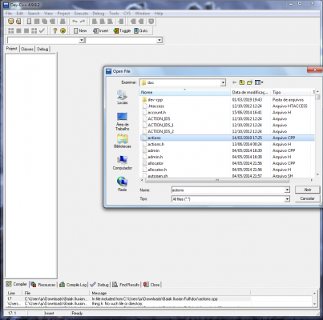Select the dev-cpp folder in file list
The height and width of the screenshot is (320, 323).
[155, 100]
